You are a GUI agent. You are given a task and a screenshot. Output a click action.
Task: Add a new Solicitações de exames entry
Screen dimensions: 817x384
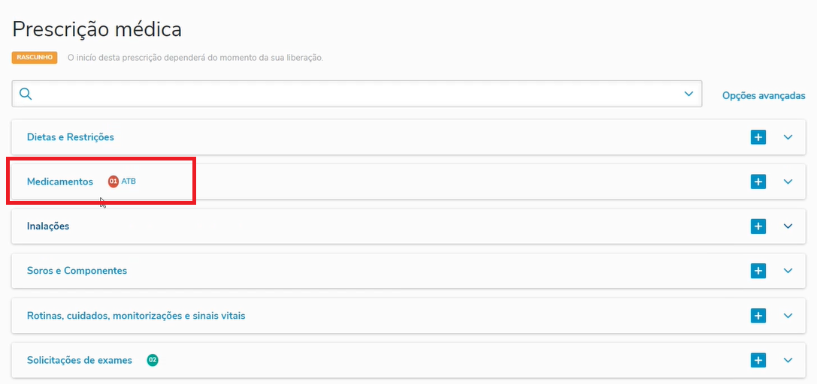click(758, 361)
